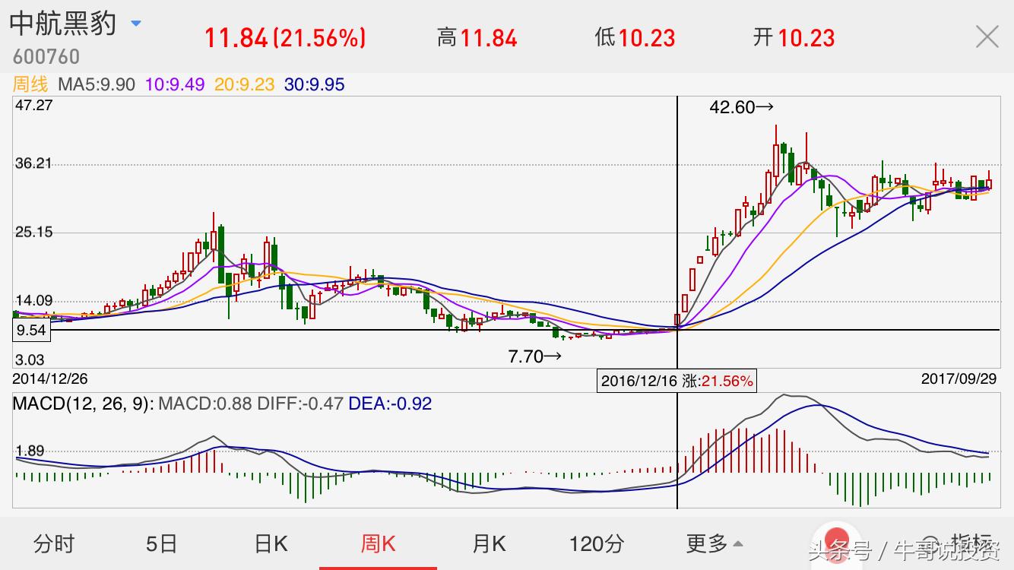Click the orange 20:9.23 moving average value
This screenshot has height=570, width=1014.
[x=244, y=84]
